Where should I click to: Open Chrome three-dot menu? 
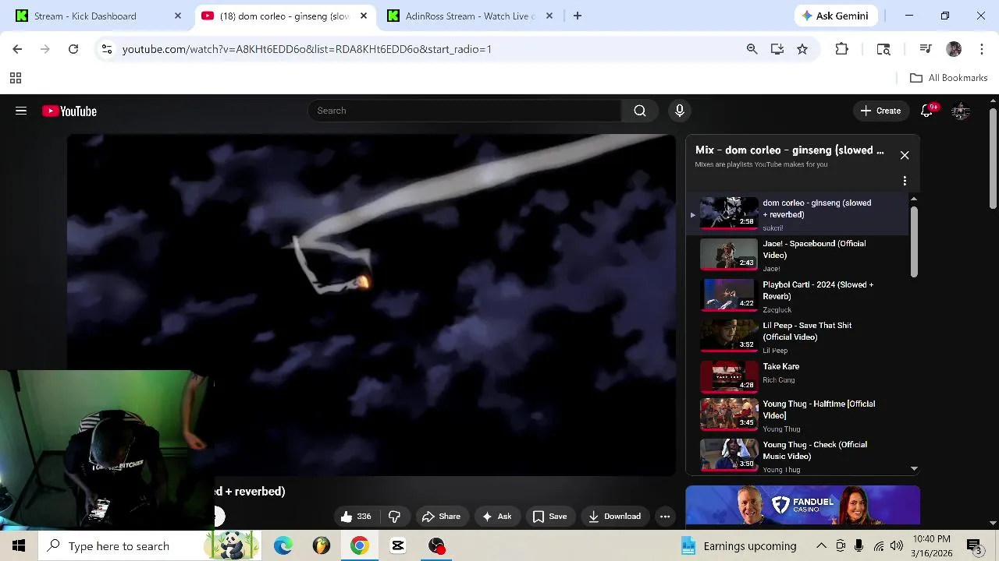pyautogui.click(x=980, y=49)
